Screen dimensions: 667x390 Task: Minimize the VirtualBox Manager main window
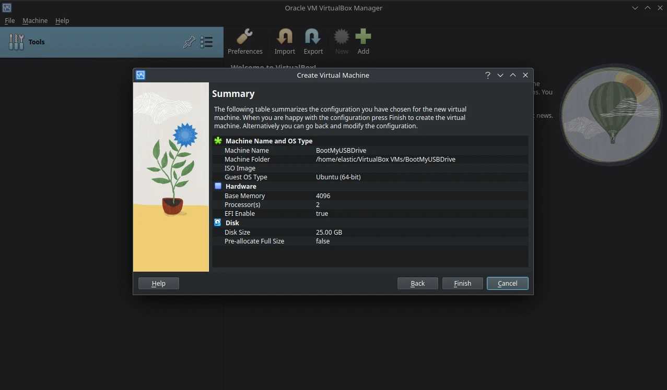pyautogui.click(x=635, y=8)
